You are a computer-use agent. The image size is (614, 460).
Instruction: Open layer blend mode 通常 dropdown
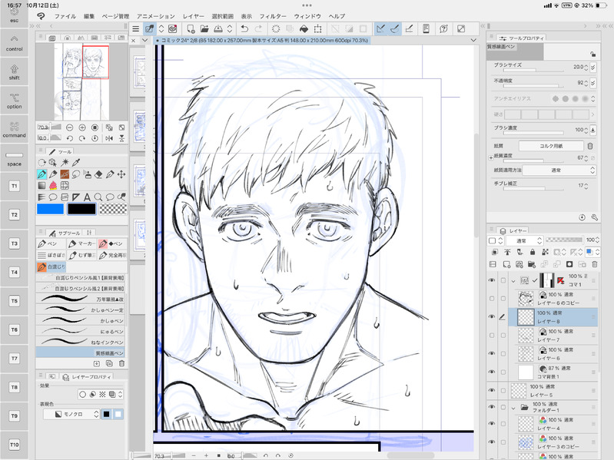pos(523,240)
